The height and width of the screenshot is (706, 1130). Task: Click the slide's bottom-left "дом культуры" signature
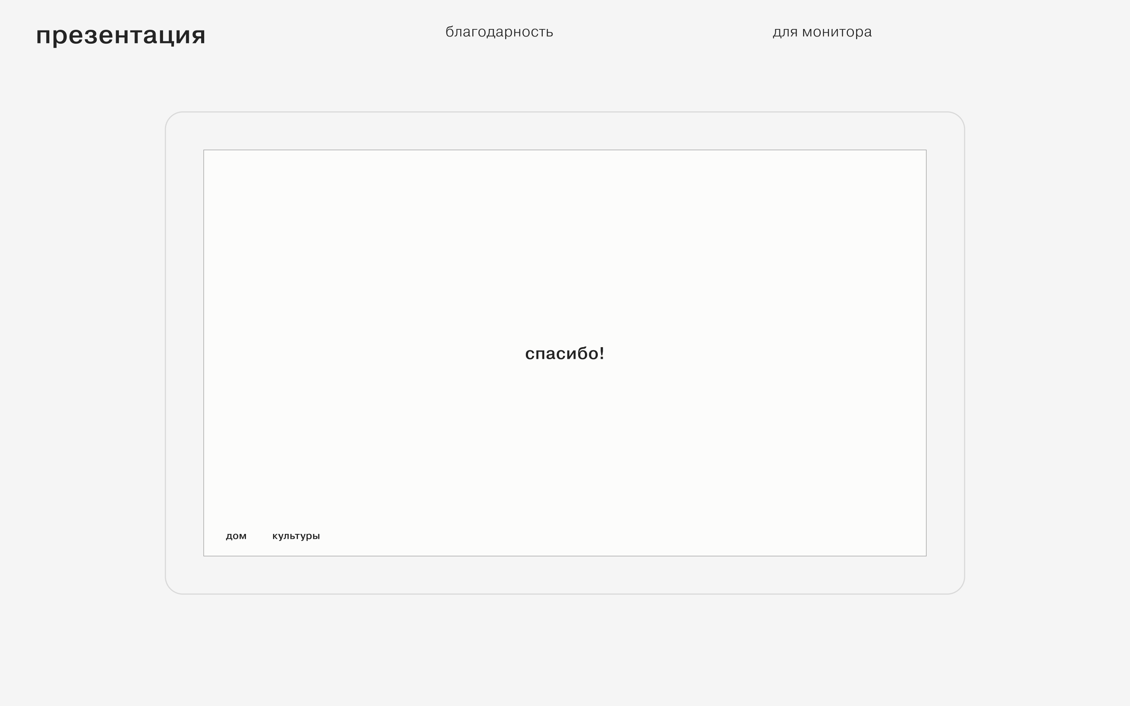click(x=273, y=536)
